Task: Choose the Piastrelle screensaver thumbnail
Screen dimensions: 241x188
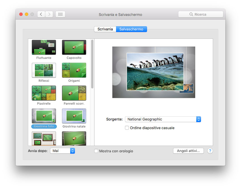Action: click(44, 93)
